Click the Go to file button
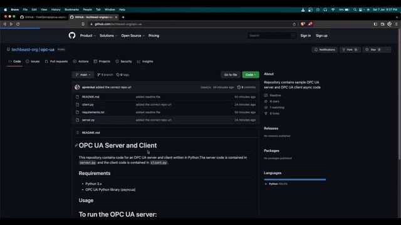 [x=231, y=75]
